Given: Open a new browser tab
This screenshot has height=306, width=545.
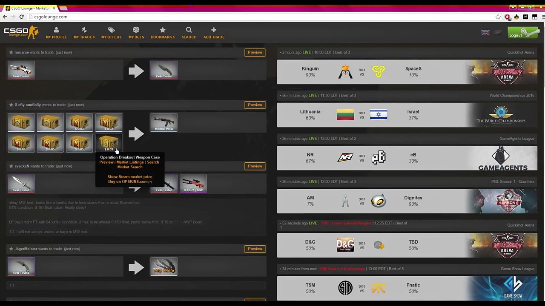Looking at the screenshot, I should pyautogui.click(x=63, y=8).
